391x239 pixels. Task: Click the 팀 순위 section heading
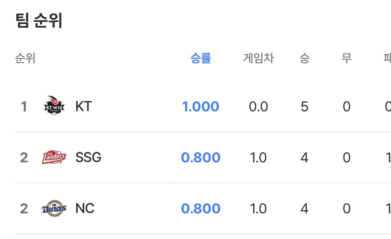pyautogui.click(x=39, y=21)
